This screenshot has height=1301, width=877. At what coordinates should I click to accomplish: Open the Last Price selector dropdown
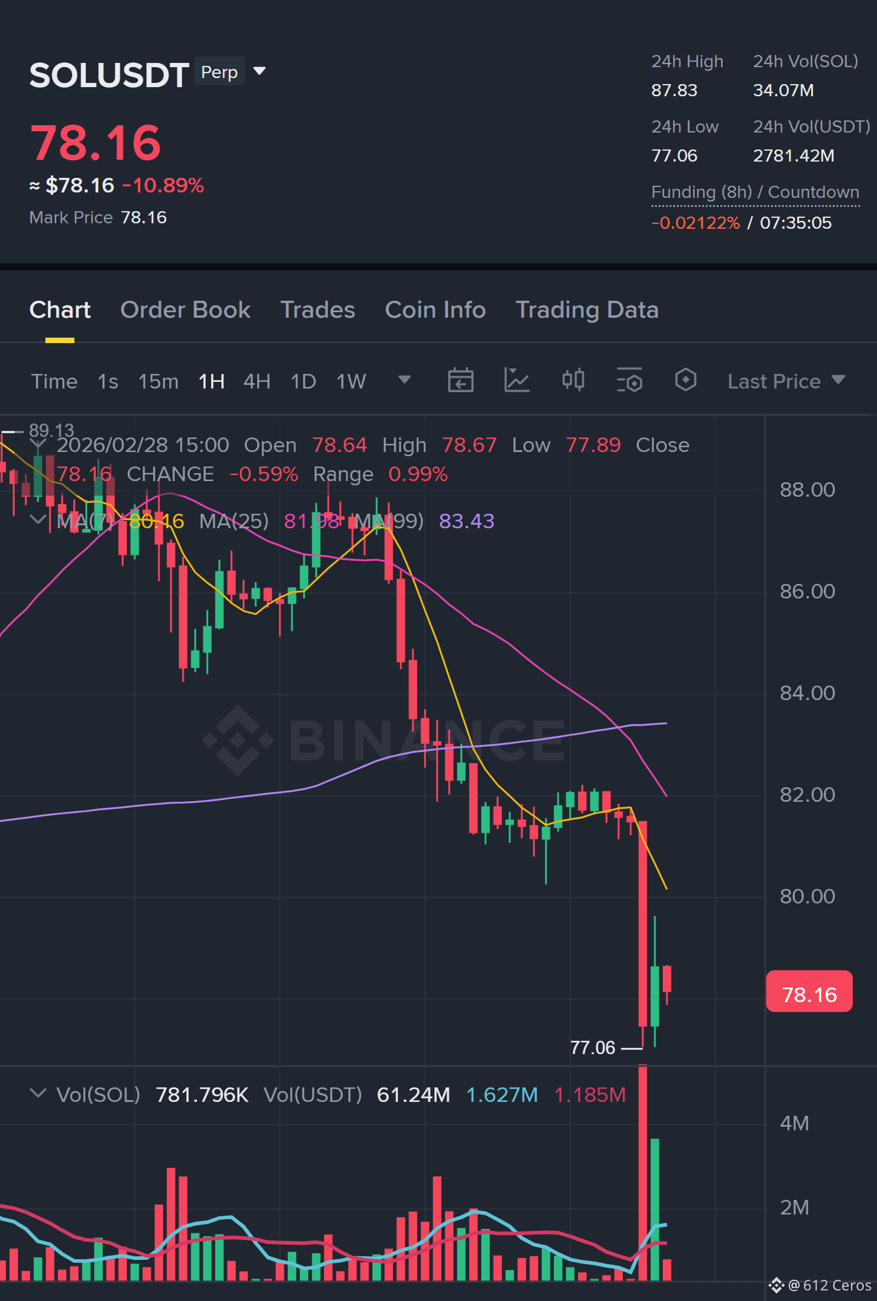786,381
